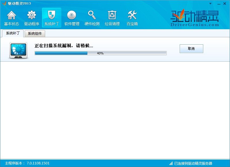230x167 pixels.
Task: Open the title bar dropdown menu arrow
Action: (210, 4)
